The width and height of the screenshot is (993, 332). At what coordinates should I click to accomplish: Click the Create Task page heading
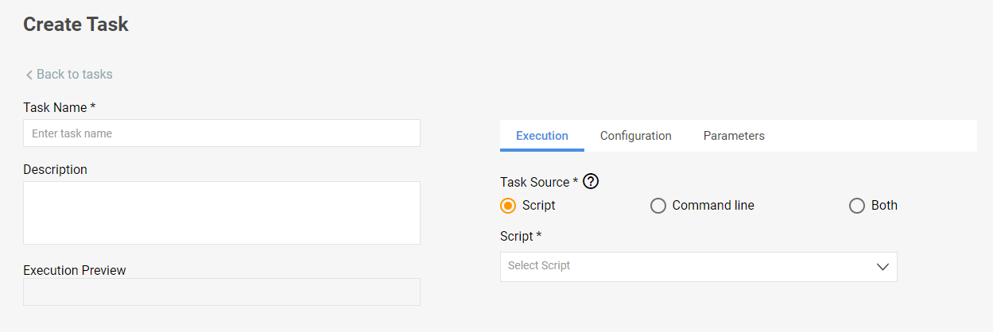pos(76,25)
